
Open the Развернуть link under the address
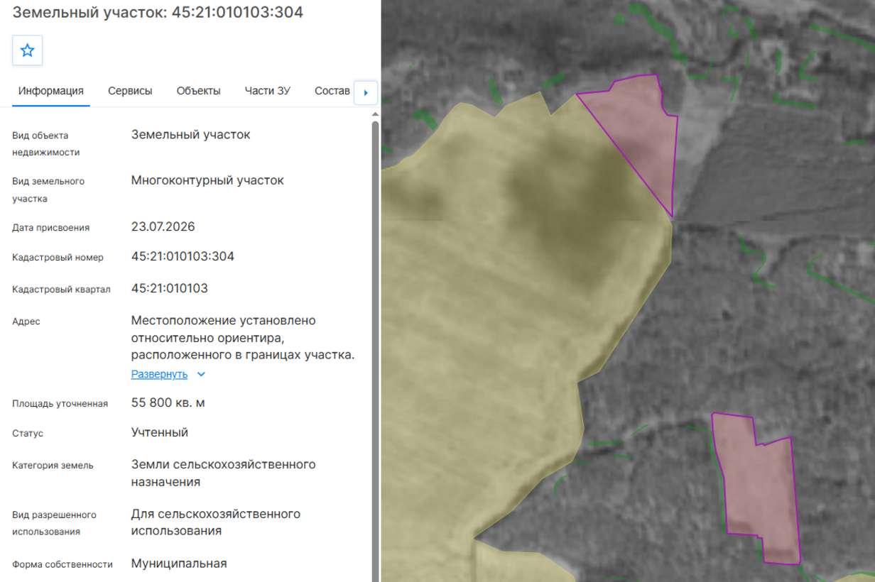(x=159, y=374)
